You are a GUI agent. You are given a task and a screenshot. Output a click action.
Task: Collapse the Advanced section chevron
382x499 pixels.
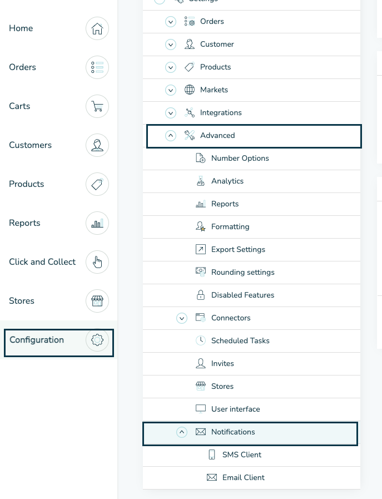click(x=171, y=136)
